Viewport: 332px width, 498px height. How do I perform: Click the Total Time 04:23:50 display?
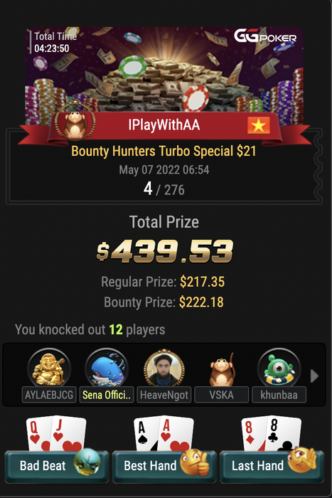(x=55, y=42)
